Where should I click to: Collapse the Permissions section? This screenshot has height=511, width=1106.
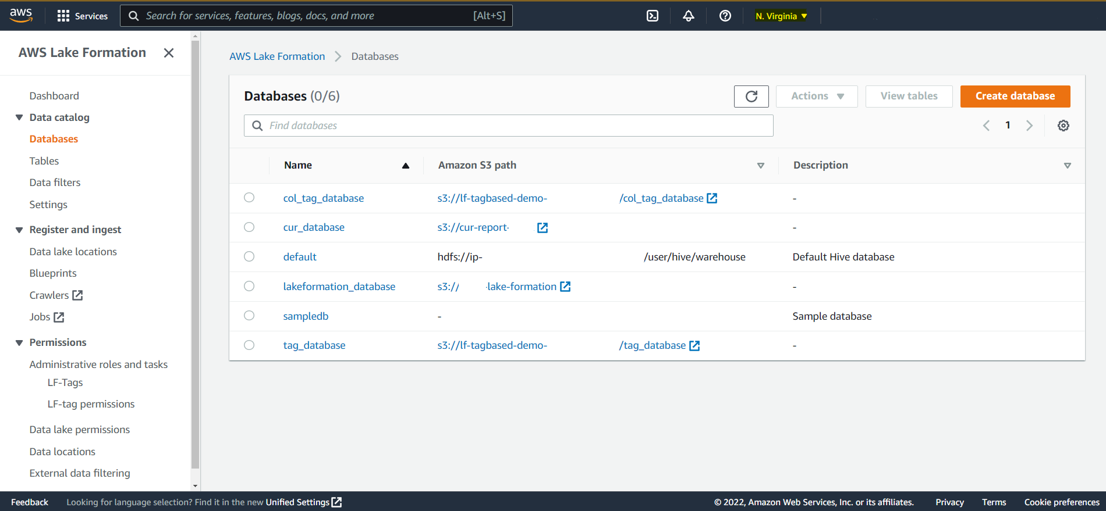[19, 343]
